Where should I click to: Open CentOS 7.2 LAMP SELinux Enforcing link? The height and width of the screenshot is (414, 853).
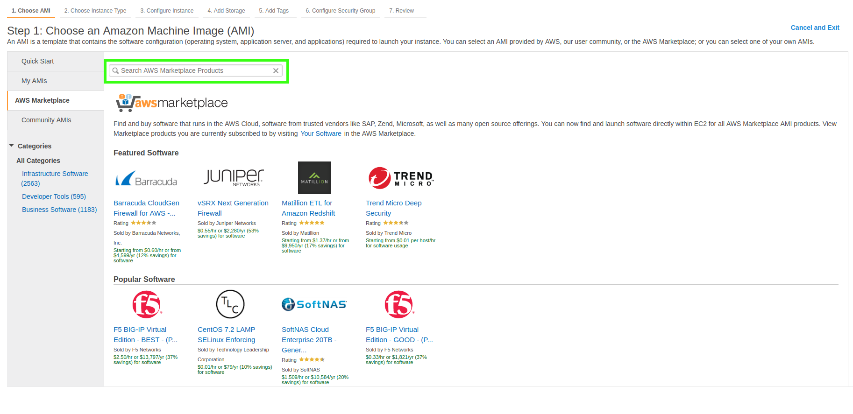(227, 335)
